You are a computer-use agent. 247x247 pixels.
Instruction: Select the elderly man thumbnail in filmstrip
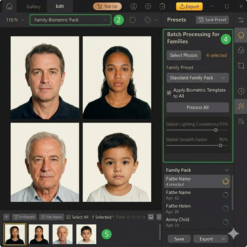click(62, 234)
